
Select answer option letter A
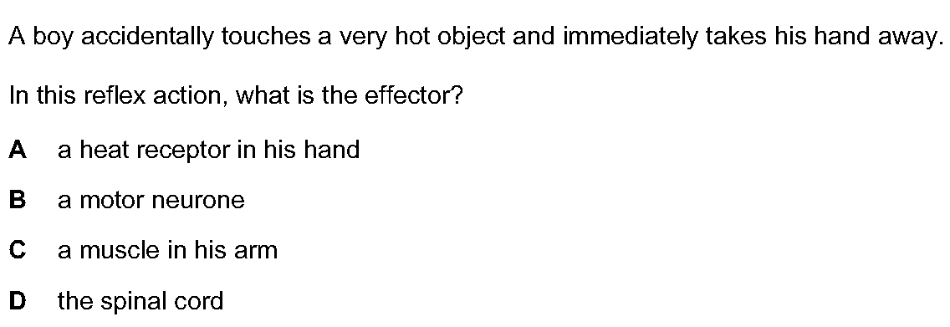(x=18, y=149)
